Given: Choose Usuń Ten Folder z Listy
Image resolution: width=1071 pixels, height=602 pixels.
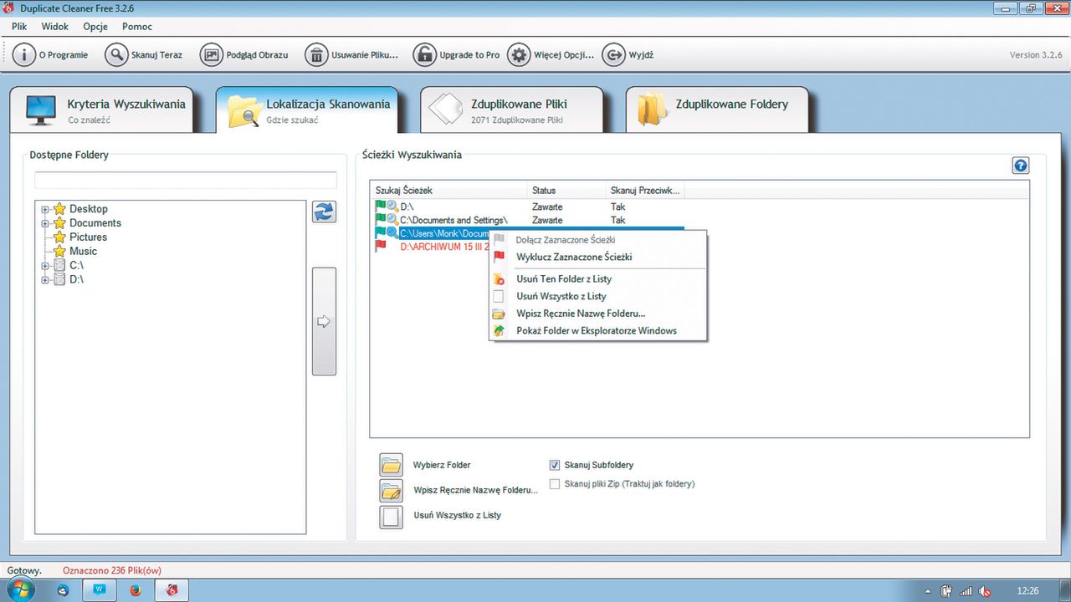Looking at the screenshot, I should coord(598,279).
